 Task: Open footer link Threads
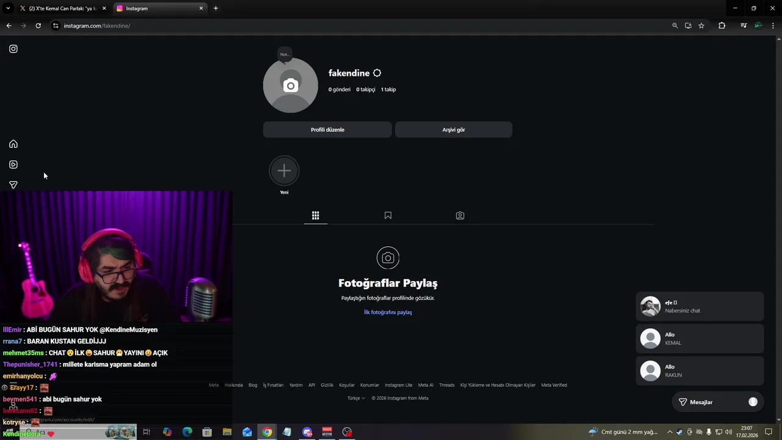pos(447,385)
